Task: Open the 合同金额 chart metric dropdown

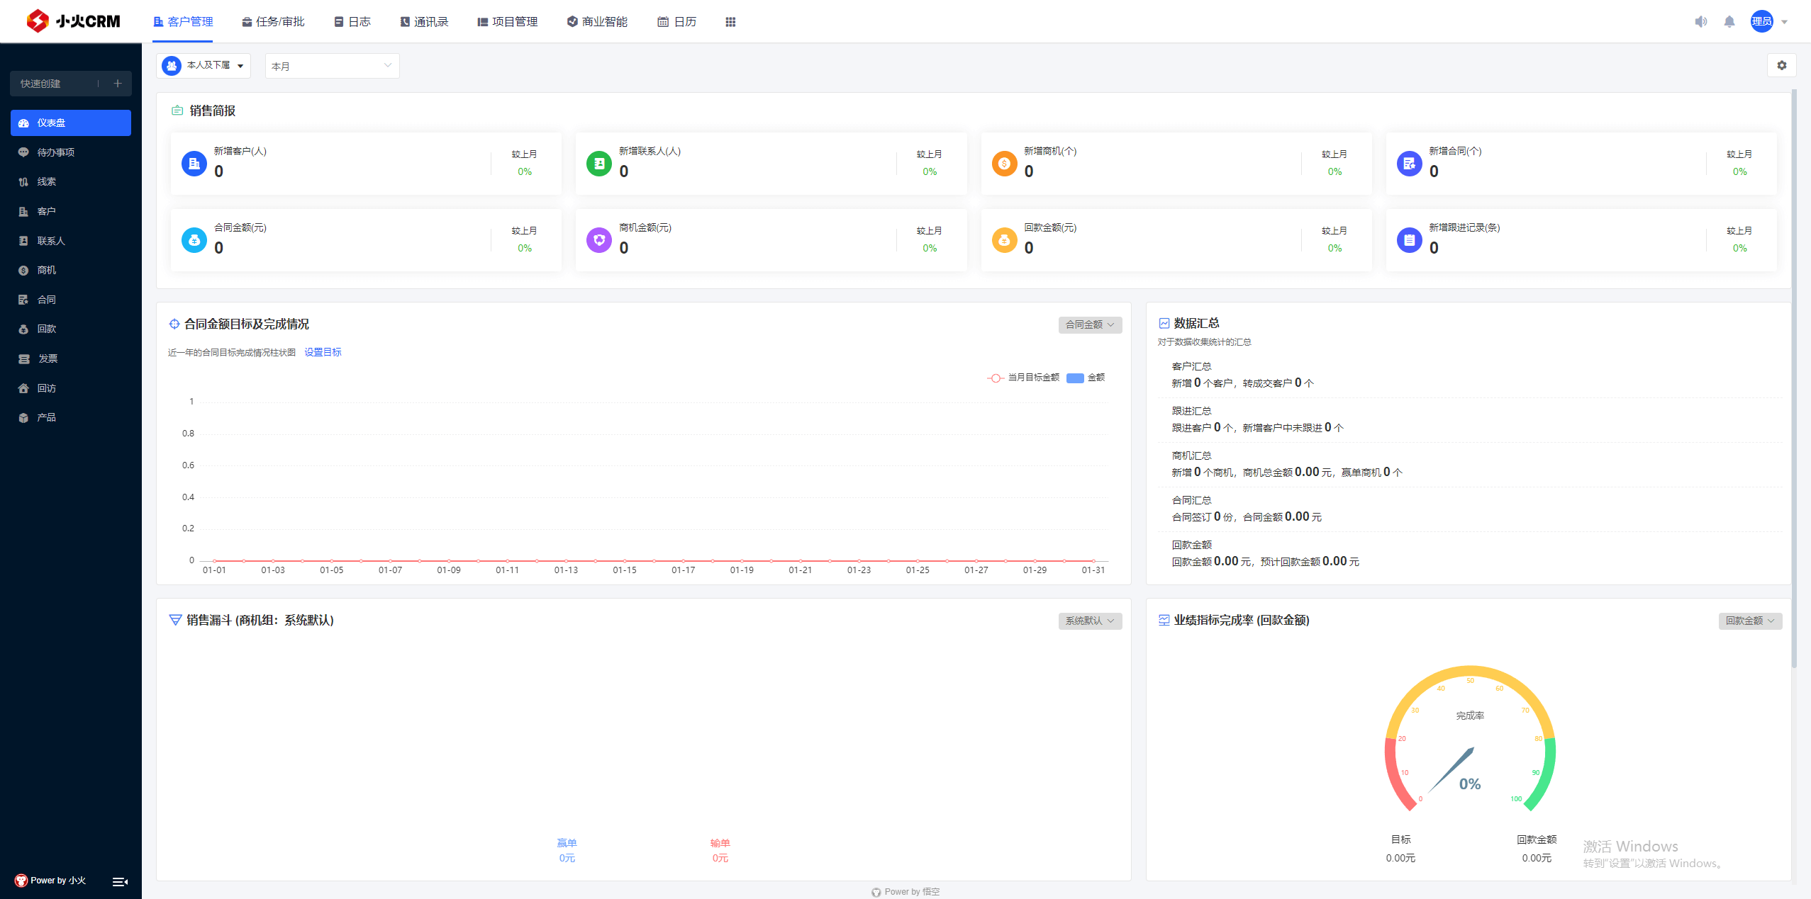Action: 1090,324
